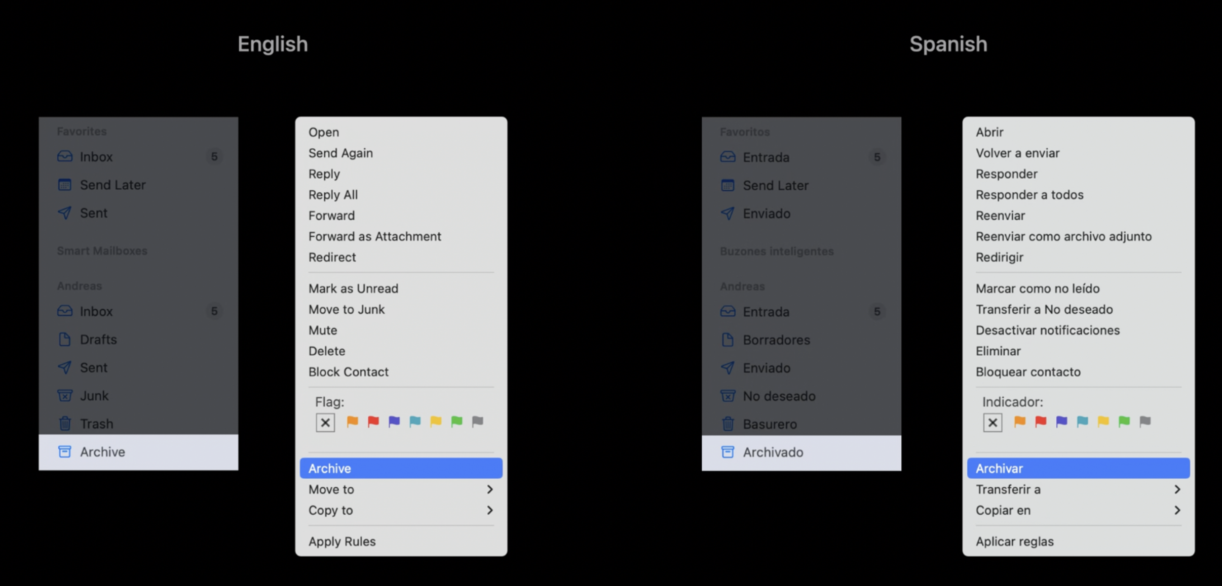Expand the Copy to submenu arrow
The width and height of the screenshot is (1222, 586).
coord(490,510)
